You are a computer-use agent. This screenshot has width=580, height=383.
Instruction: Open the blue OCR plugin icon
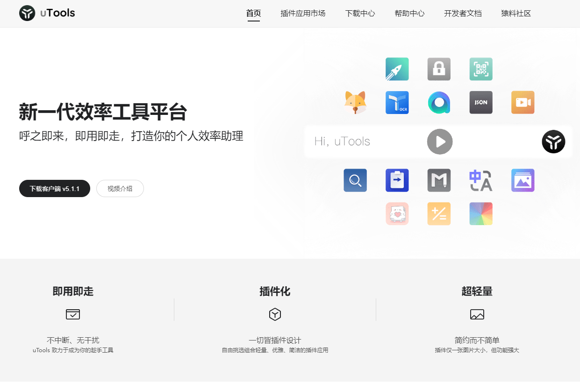pos(397,103)
